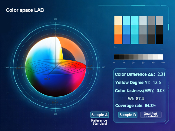Choose the light silver swatch in last column
The width and height of the screenshot is (175, 131).
pos(159,20)
